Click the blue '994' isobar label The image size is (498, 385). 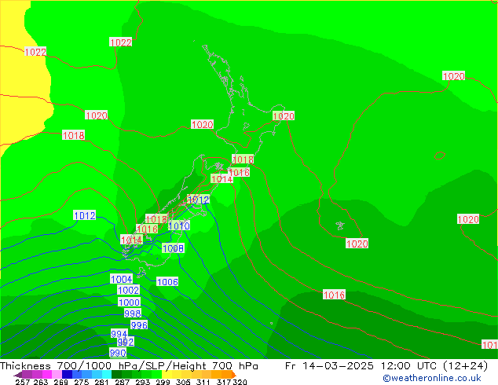click(119, 334)
